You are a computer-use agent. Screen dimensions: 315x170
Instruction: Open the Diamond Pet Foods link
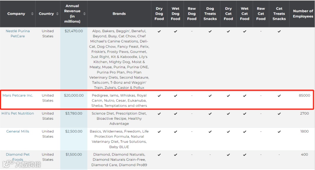[18, 157]
